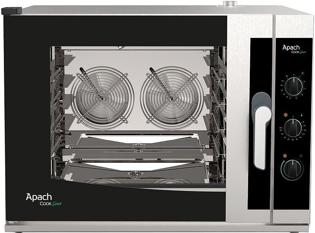Click the steam icon above the bottom knob
315x233 pixels.
pos(301,156)
